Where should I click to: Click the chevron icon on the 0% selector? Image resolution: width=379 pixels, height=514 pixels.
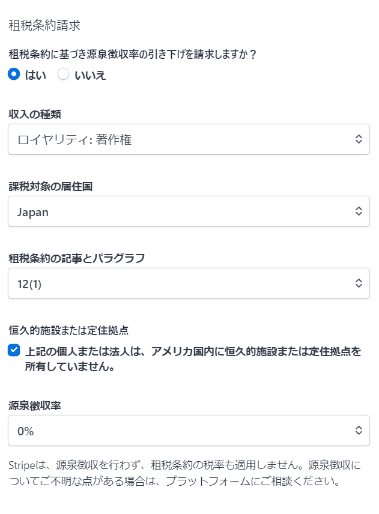[359, 431]
